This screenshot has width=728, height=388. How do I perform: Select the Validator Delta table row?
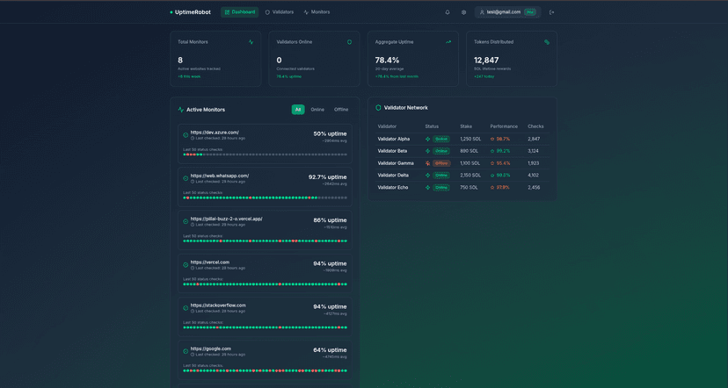461,175
